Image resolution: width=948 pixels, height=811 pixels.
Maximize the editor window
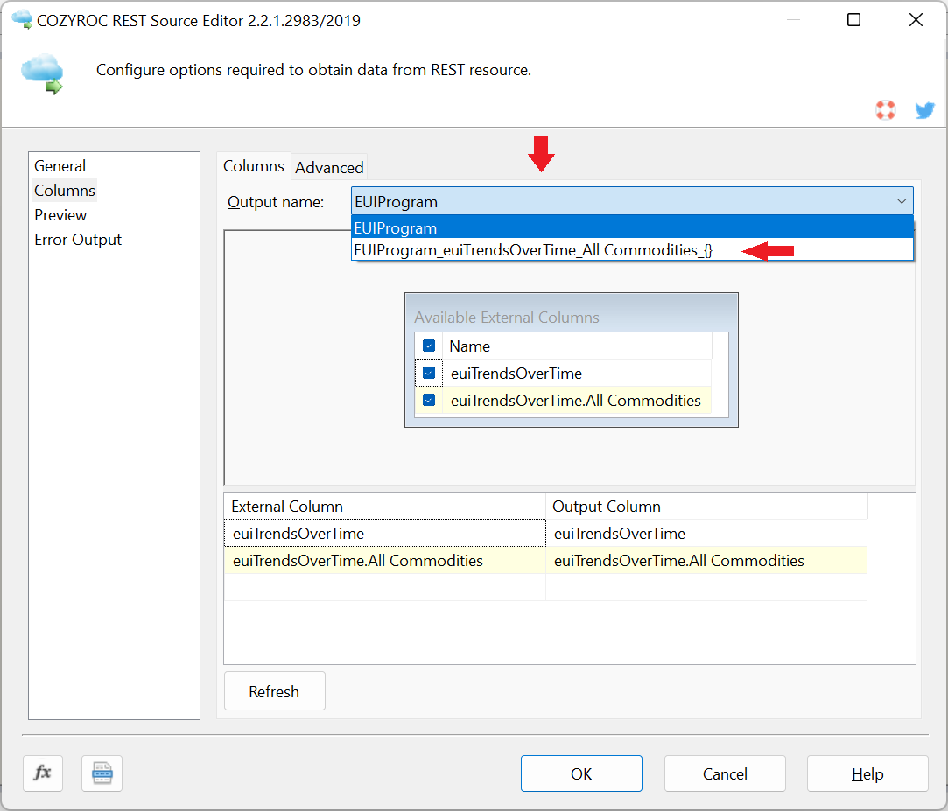coord(853,20)
